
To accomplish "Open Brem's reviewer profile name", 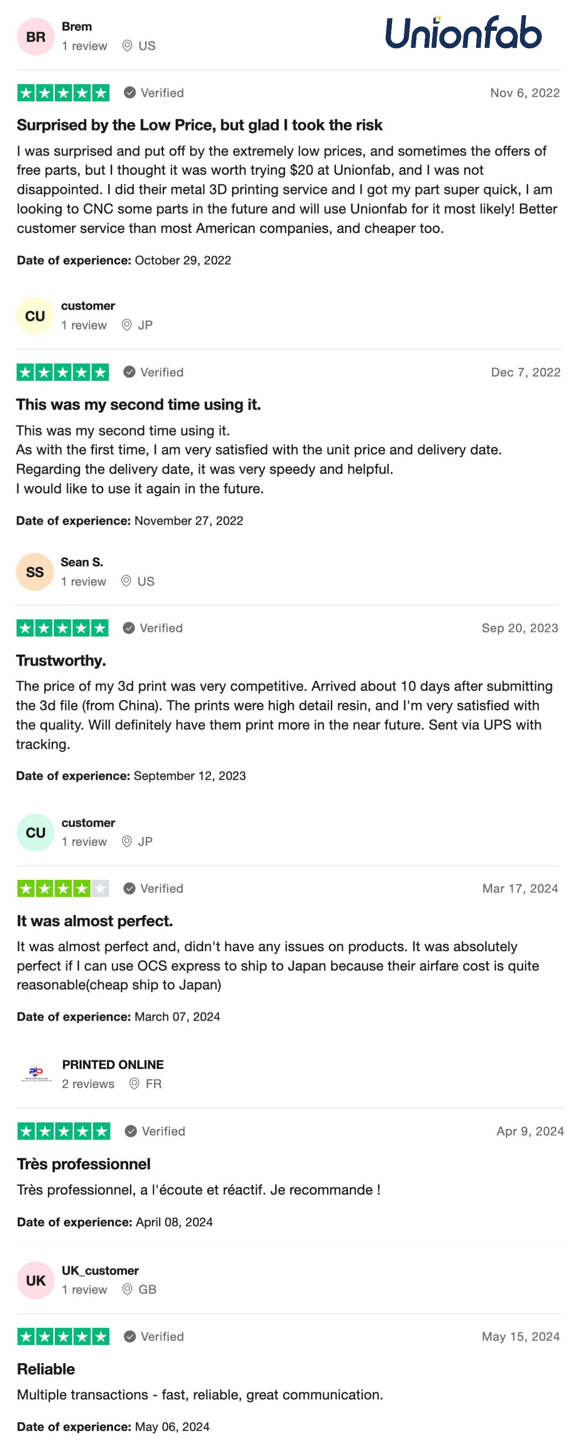I will [77, 26].
